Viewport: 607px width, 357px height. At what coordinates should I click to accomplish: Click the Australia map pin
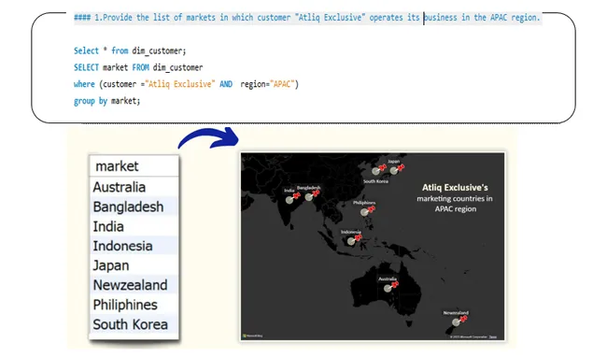[391, 287]
